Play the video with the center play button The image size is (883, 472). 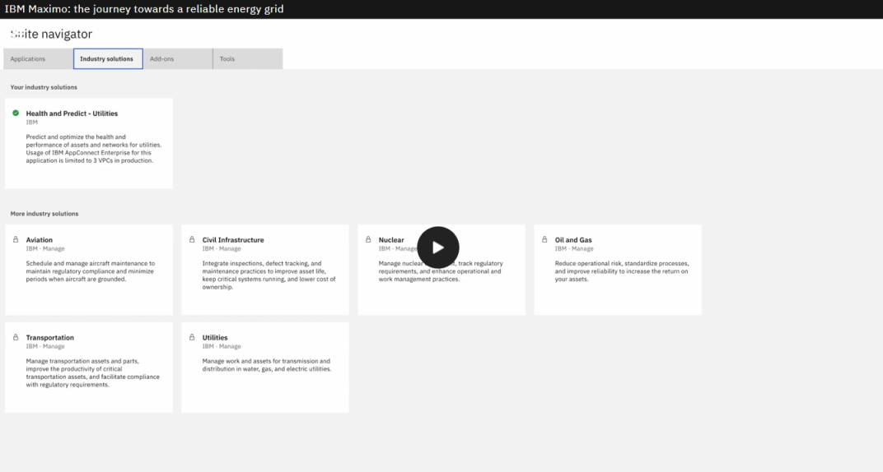pos(437,248)
